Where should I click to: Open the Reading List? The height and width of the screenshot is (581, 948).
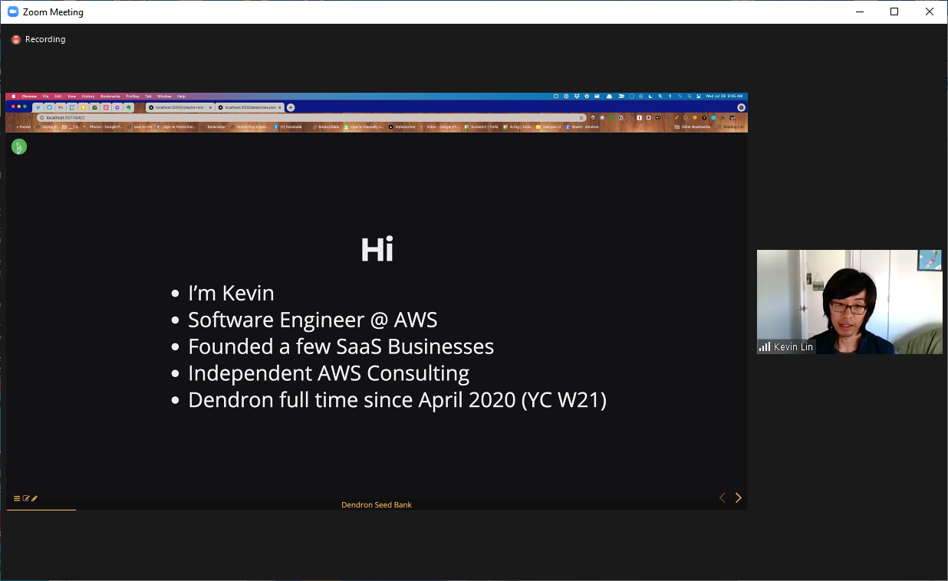[x=730, y=126]
